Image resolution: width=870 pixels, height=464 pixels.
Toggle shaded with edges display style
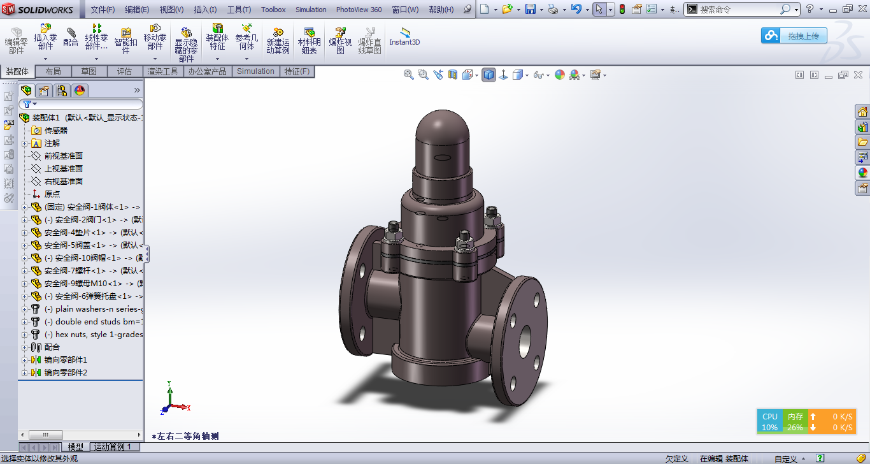tap(488, 75)
